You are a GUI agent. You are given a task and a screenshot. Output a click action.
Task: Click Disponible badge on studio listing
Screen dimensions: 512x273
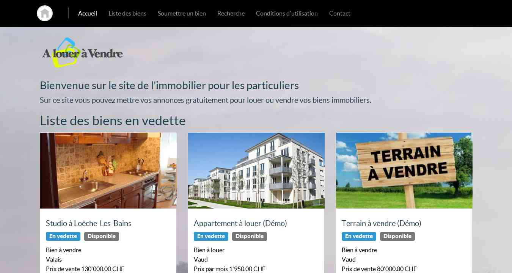pyautogui.click(x=102, y=236)
